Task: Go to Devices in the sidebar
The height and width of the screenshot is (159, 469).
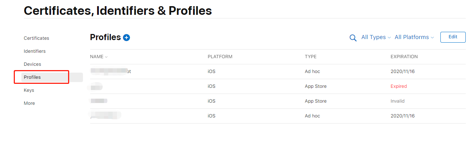Action: click(x=33, y=64)
